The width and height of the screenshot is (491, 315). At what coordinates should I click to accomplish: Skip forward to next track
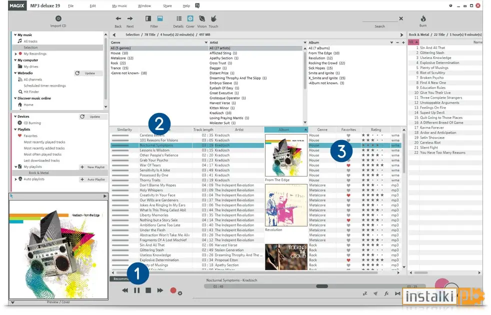coord(160,290)
